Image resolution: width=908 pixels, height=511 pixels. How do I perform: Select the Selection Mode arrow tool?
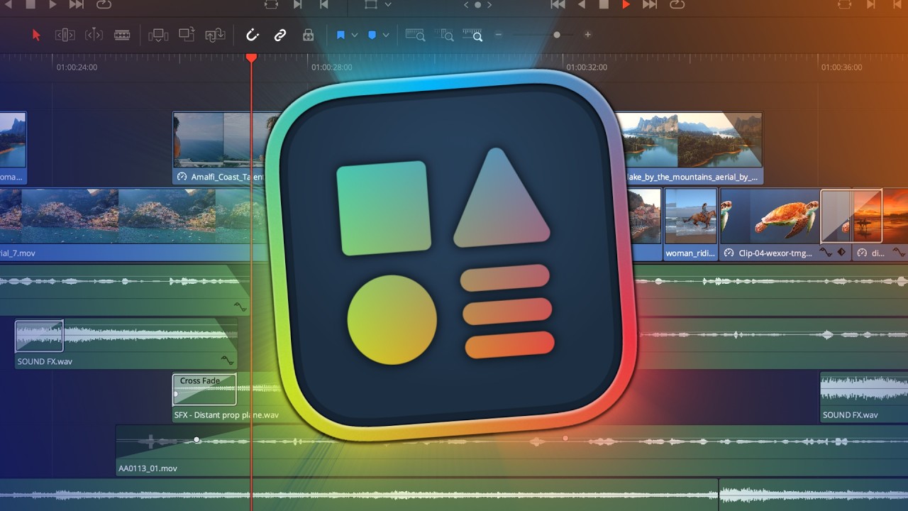37,35
